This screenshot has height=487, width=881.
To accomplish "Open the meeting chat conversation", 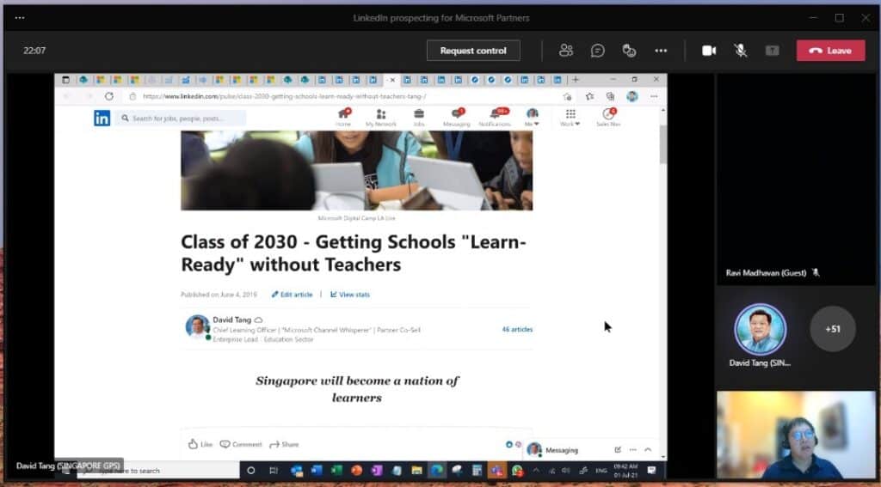I will 597,51.
